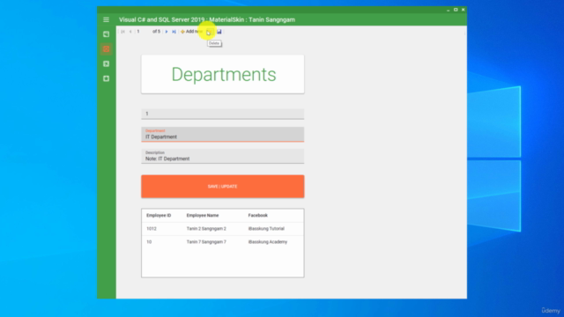Select the orange highlighted sidebar icon
The image size is (564, 317).
106,49
